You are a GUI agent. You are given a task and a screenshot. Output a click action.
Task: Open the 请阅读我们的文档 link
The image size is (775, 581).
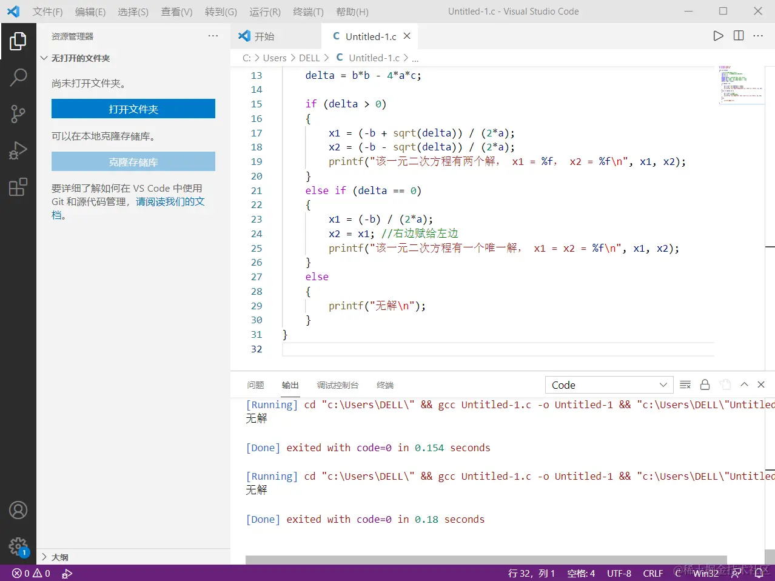[x=170, y=202]
